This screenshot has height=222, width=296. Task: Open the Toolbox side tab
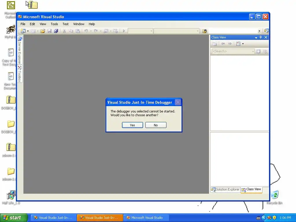tap(20, 74)
